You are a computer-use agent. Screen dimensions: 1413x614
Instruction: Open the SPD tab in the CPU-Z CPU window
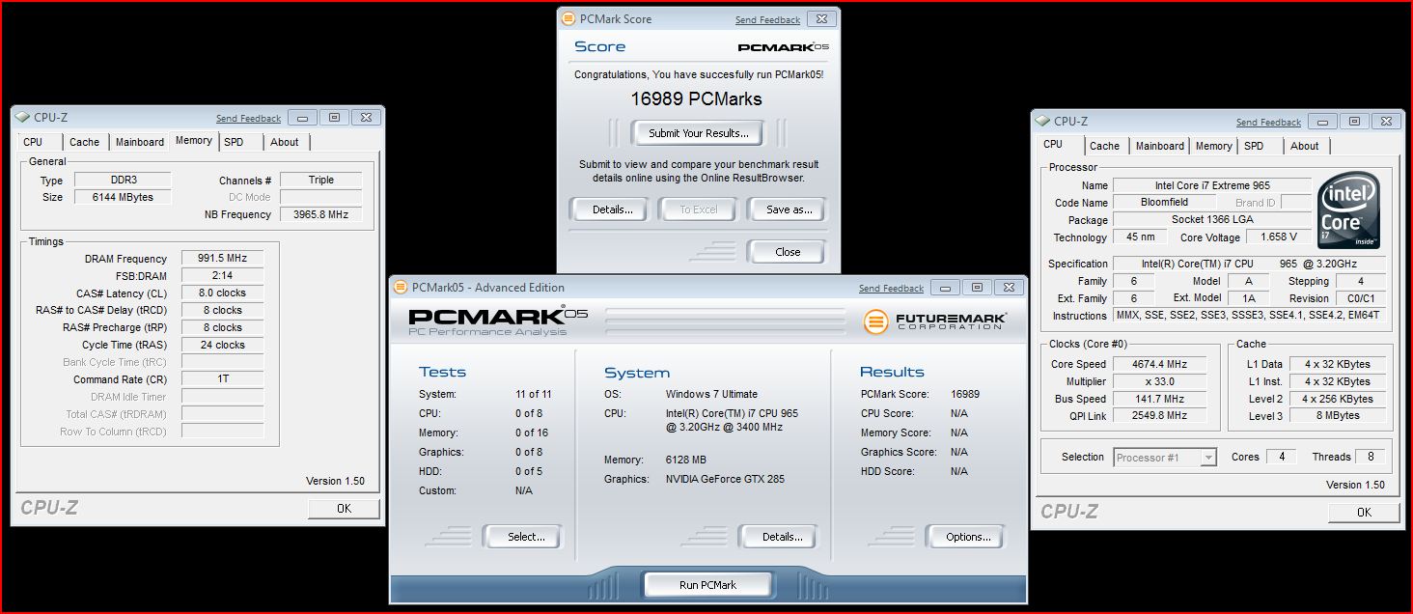point(1254,146)
